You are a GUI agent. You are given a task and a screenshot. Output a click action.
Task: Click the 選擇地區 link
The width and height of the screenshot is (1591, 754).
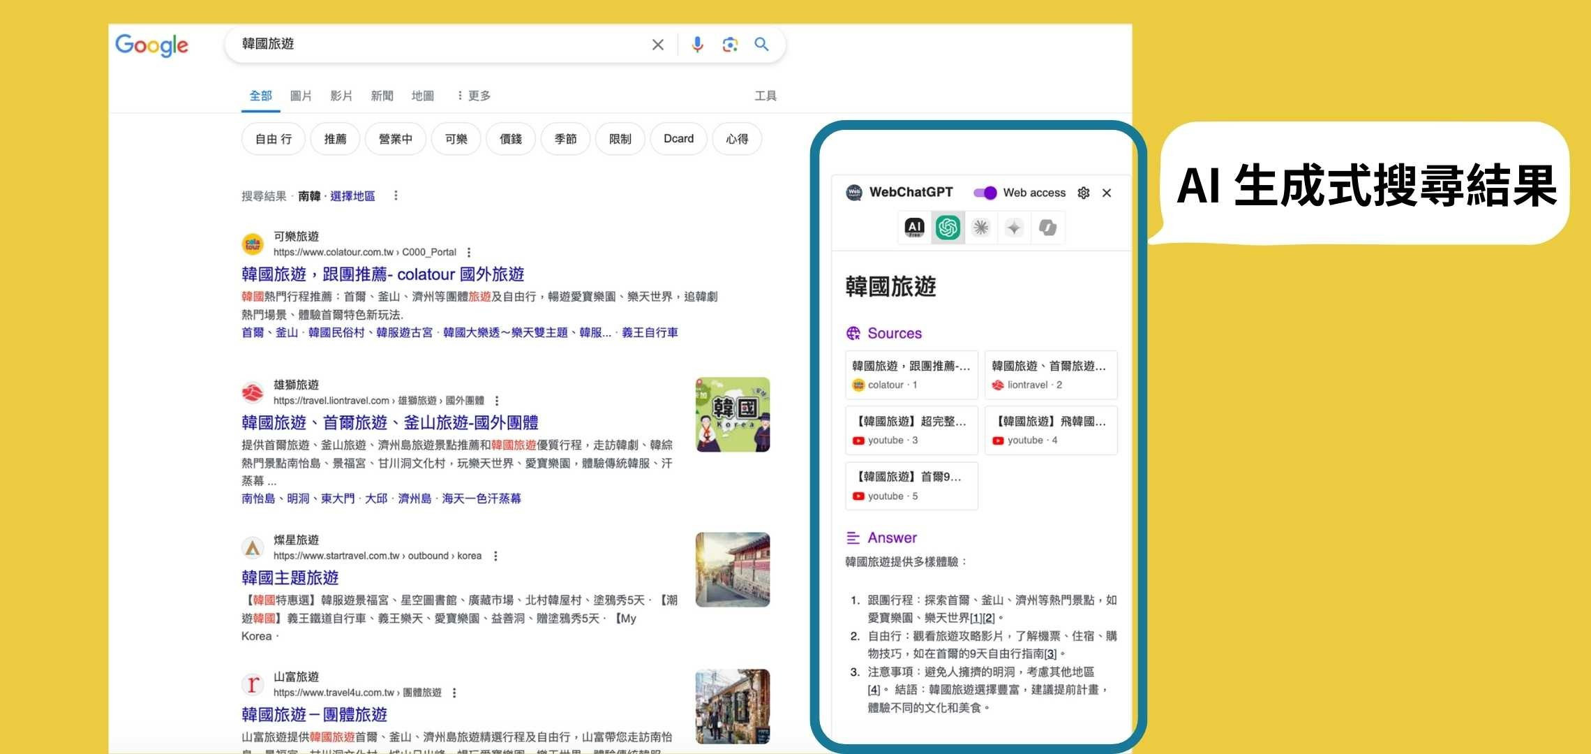click(x=352, y=196)
